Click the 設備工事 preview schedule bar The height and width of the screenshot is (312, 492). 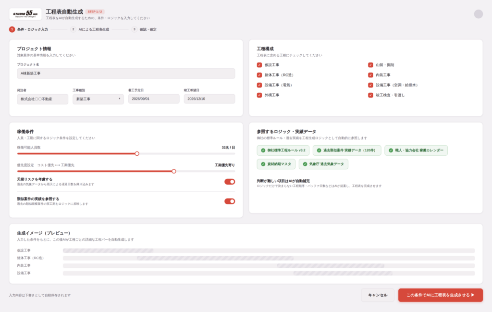click(x=343, y=274)
